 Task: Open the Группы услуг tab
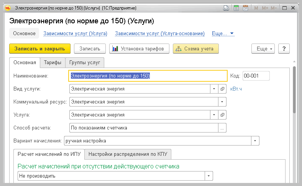coord(85,63)
